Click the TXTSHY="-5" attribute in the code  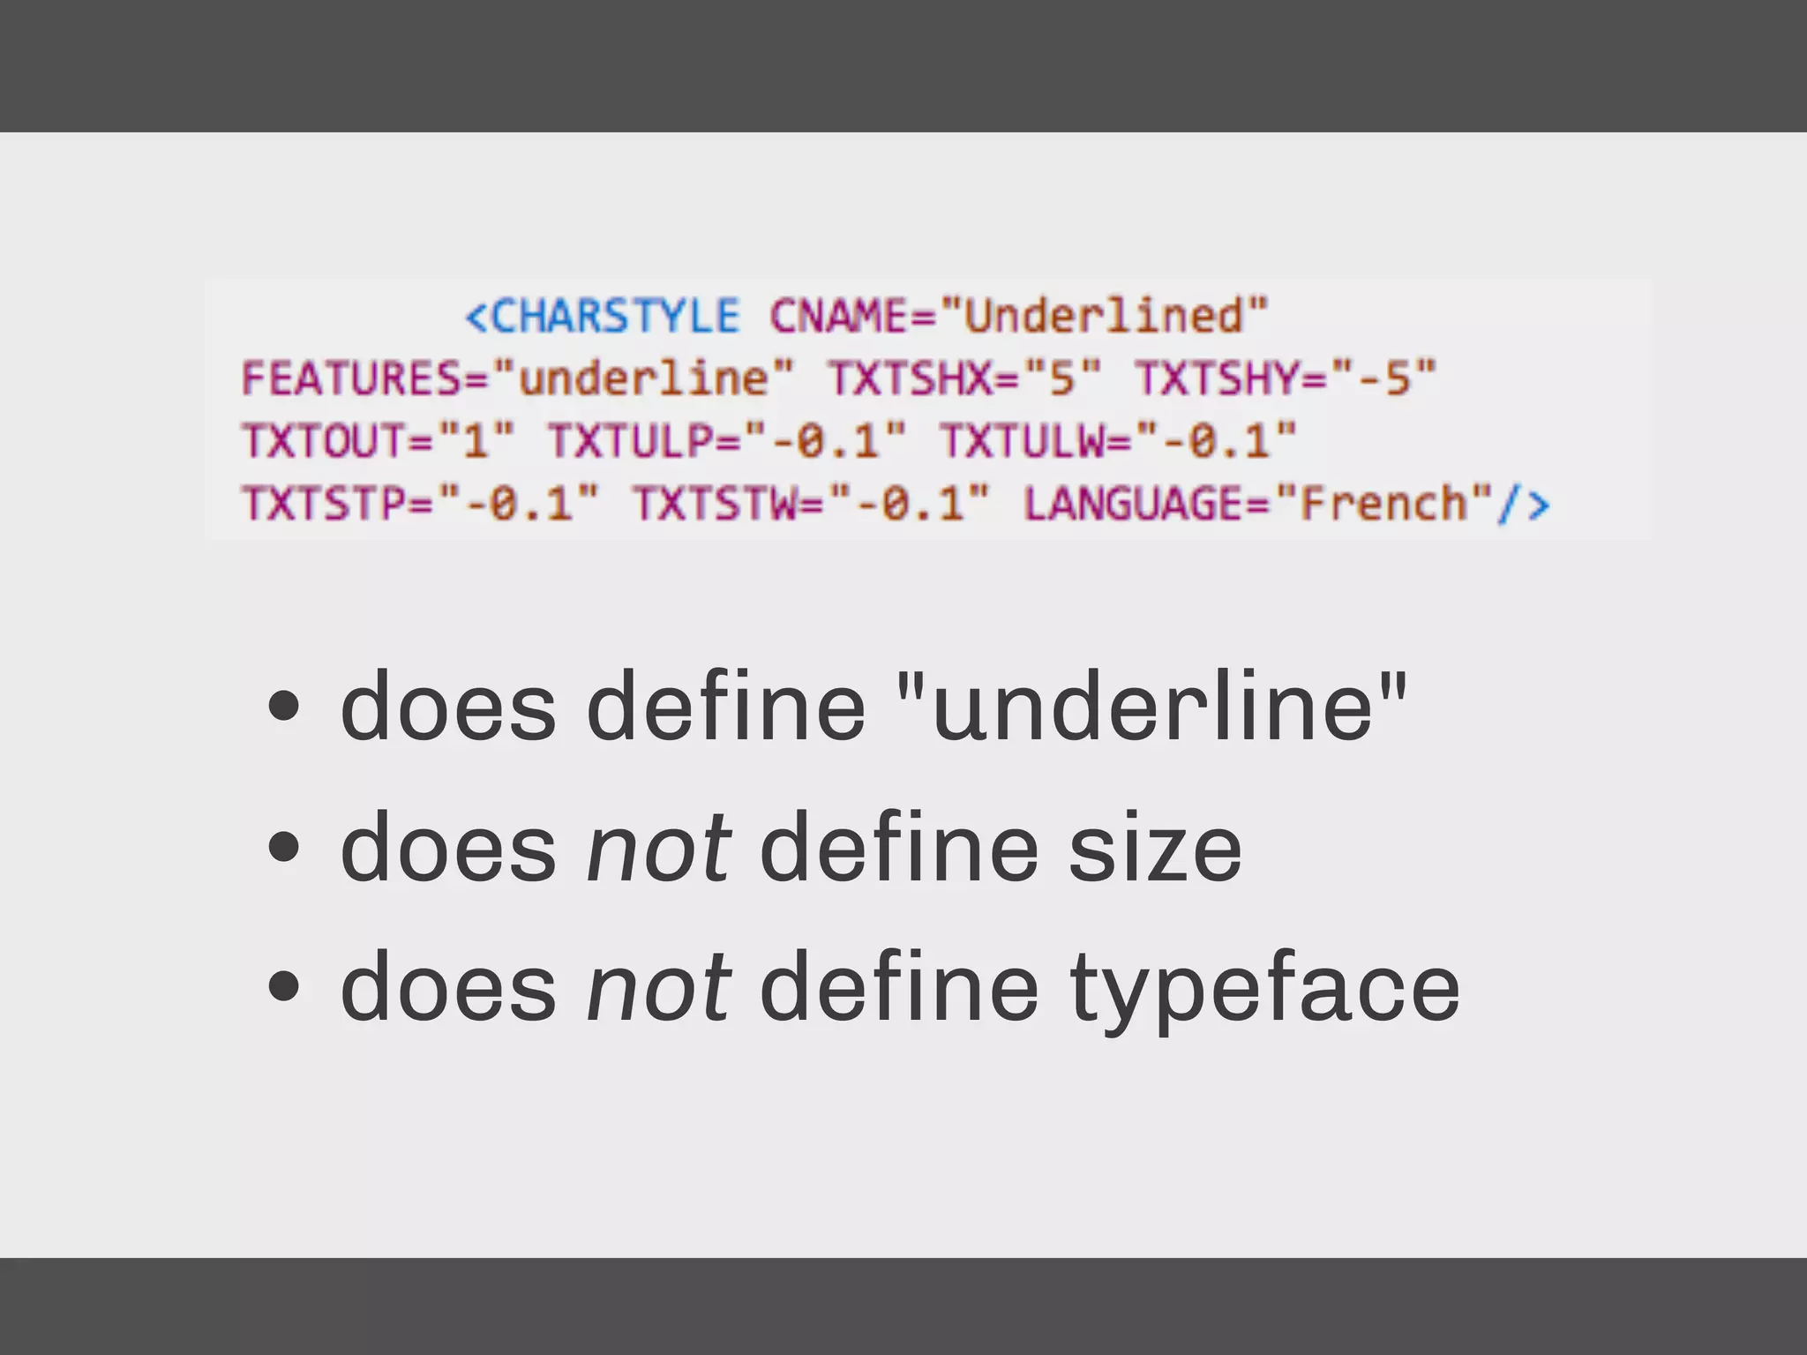point(1286,378)
